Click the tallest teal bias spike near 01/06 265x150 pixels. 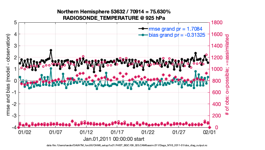coord(51,68)
